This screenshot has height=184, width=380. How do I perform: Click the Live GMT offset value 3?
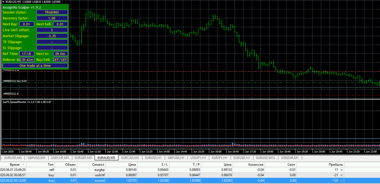52,30
